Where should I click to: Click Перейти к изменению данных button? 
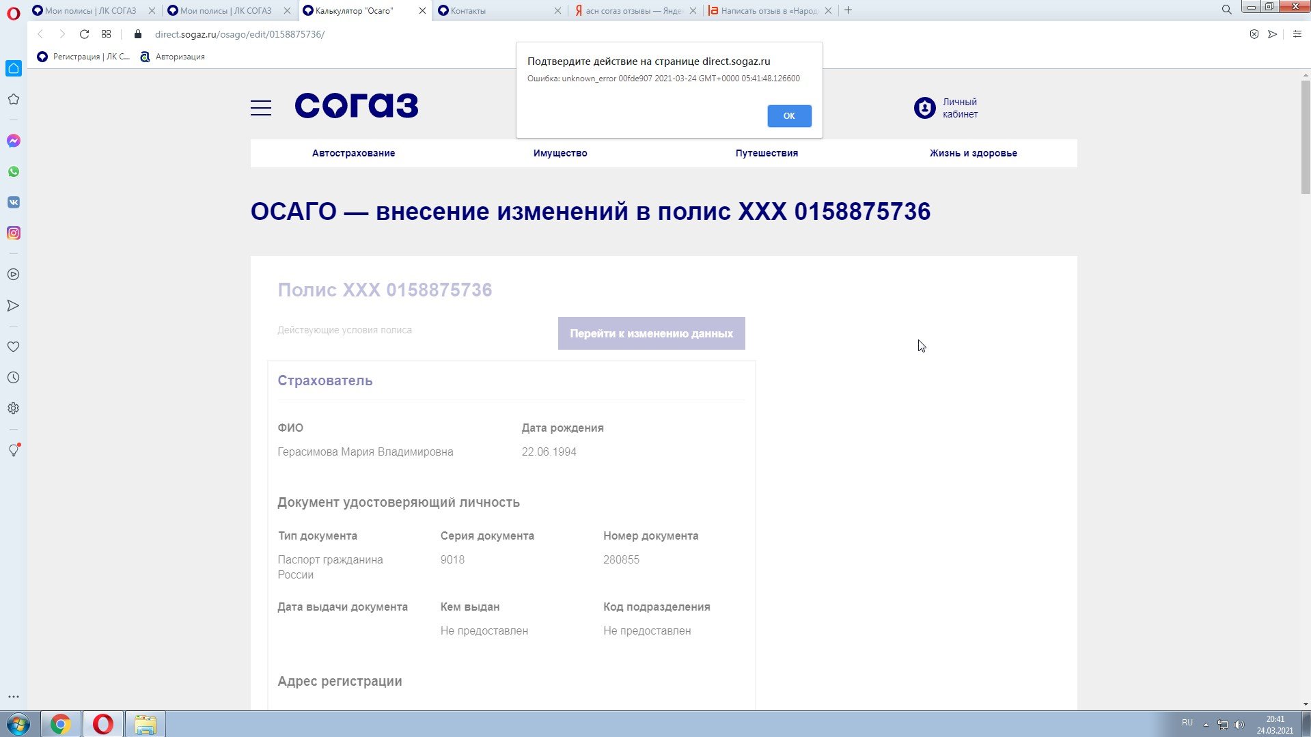tap(652, 333)
